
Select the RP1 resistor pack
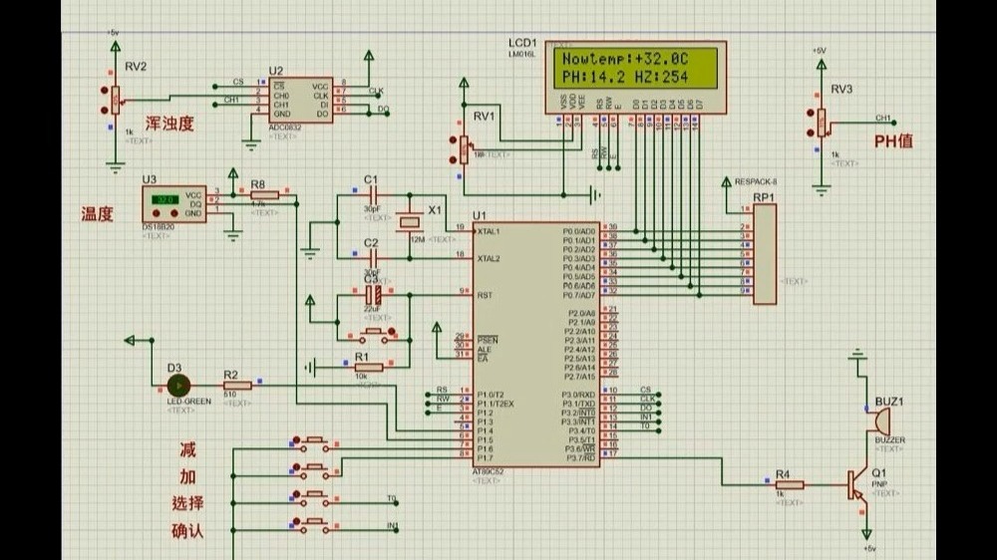point(765,254)
